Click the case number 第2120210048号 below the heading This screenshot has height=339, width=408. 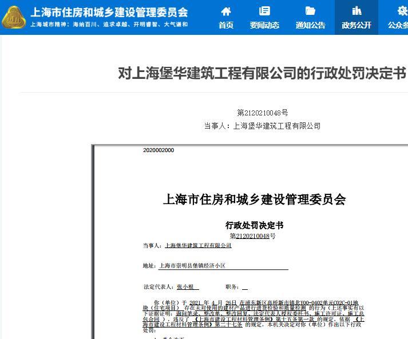pos(262,113)
